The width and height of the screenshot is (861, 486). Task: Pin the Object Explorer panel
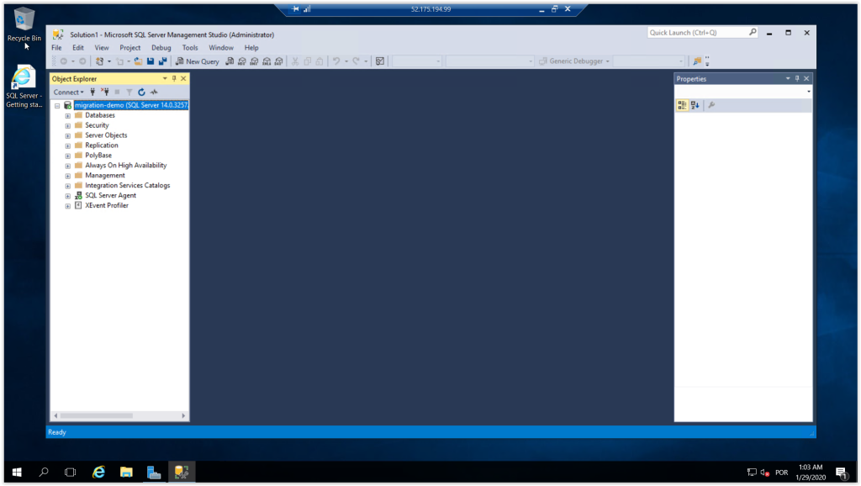click(174, 78)
